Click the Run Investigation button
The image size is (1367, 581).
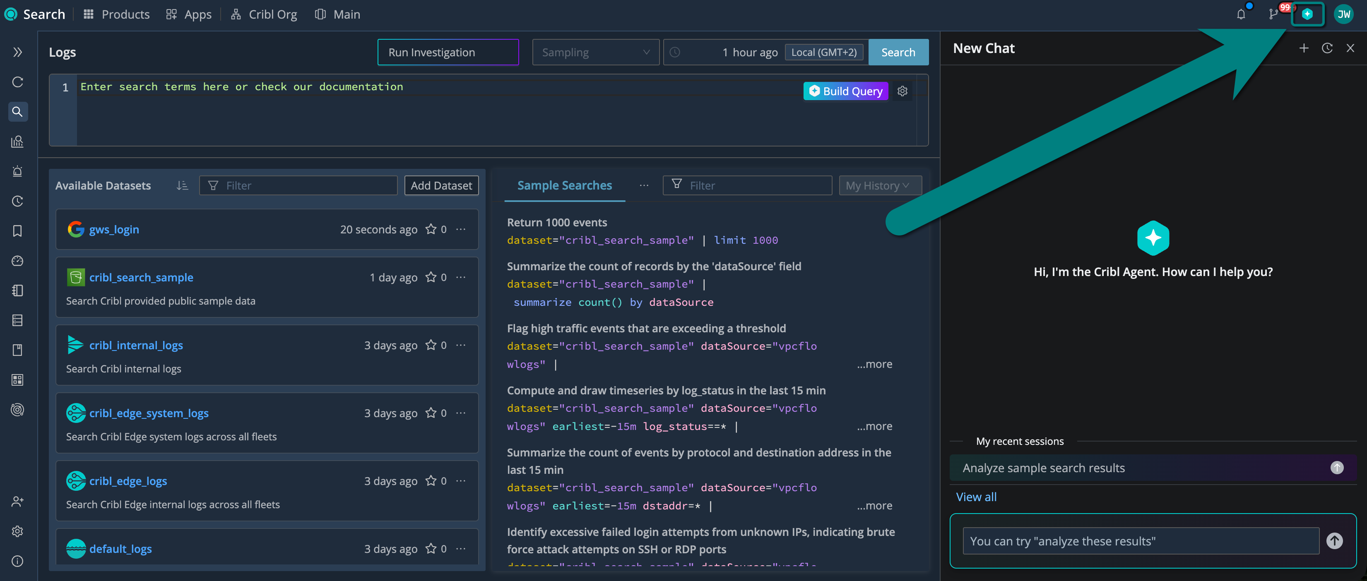(x=448, y=52)
